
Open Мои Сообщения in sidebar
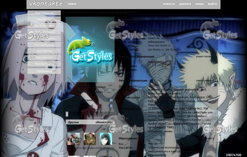44,45
